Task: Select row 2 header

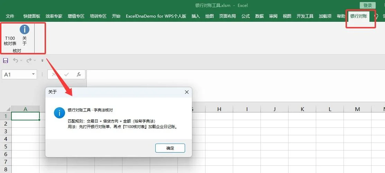Action: [x=6, y=124]
